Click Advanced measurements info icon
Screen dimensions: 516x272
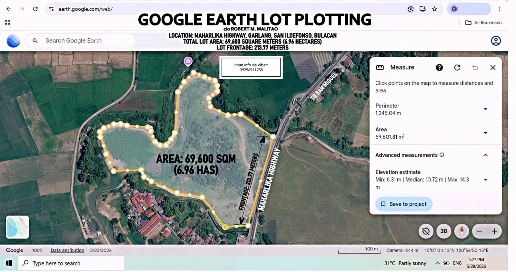click(x=442, y=155)
